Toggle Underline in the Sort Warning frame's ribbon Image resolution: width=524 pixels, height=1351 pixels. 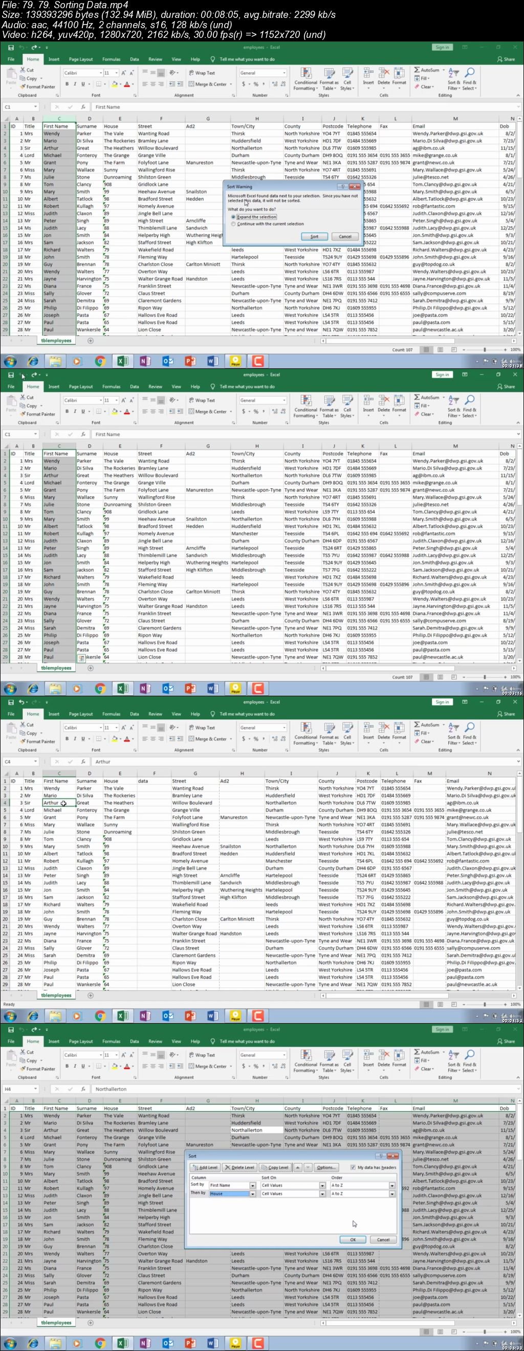82,85
